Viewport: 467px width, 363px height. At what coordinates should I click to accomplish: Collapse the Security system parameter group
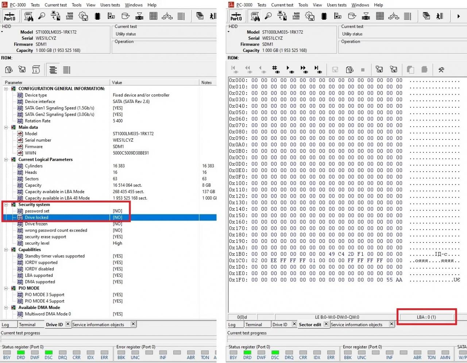coord(5,205)
